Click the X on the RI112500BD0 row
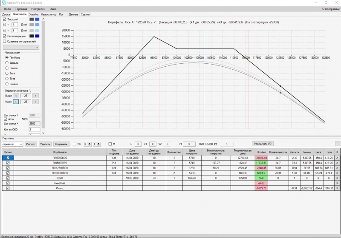This screenshot has height=238, width=341. (x=337, y=168)
